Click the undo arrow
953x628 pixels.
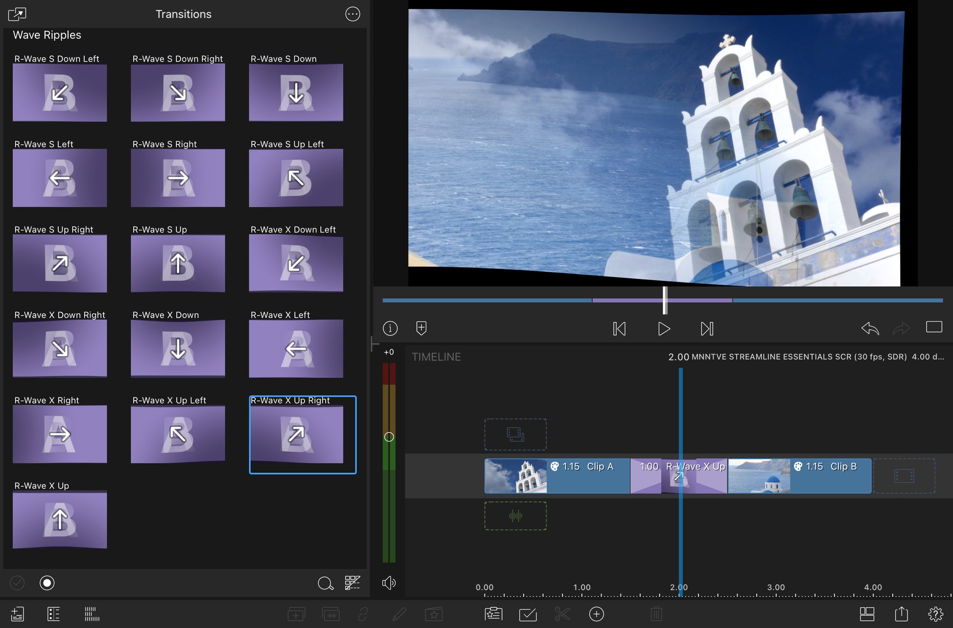pyautogui.click(x=870, y=328)
